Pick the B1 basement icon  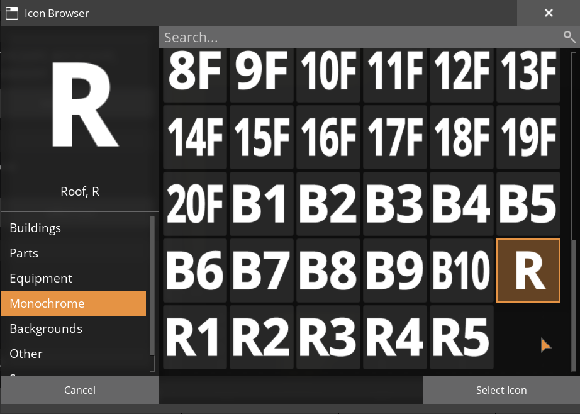point(262,204)
